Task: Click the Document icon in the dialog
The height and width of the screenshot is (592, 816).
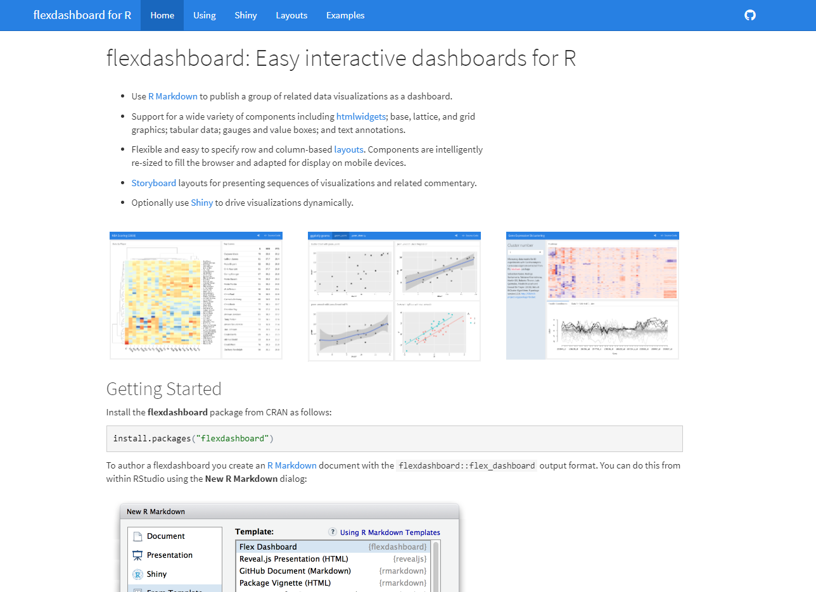Action: click(x=138, y=536)
